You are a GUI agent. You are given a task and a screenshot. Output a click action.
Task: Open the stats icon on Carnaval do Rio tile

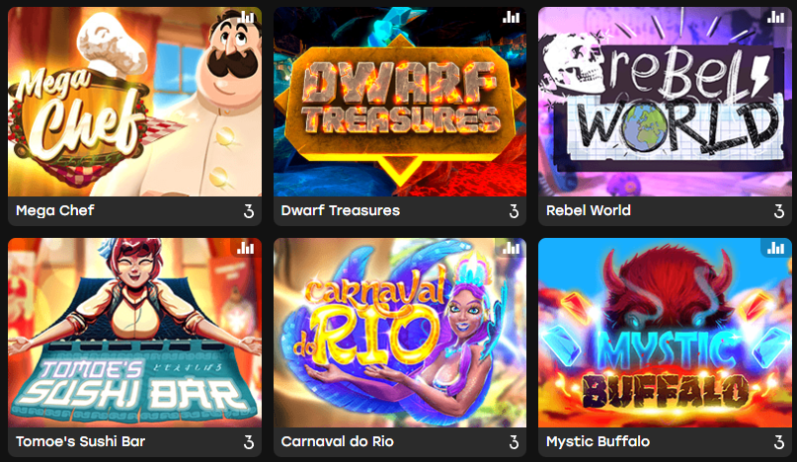(x=511, y=248)
